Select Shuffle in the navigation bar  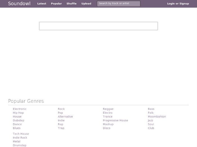click(71, 4)
